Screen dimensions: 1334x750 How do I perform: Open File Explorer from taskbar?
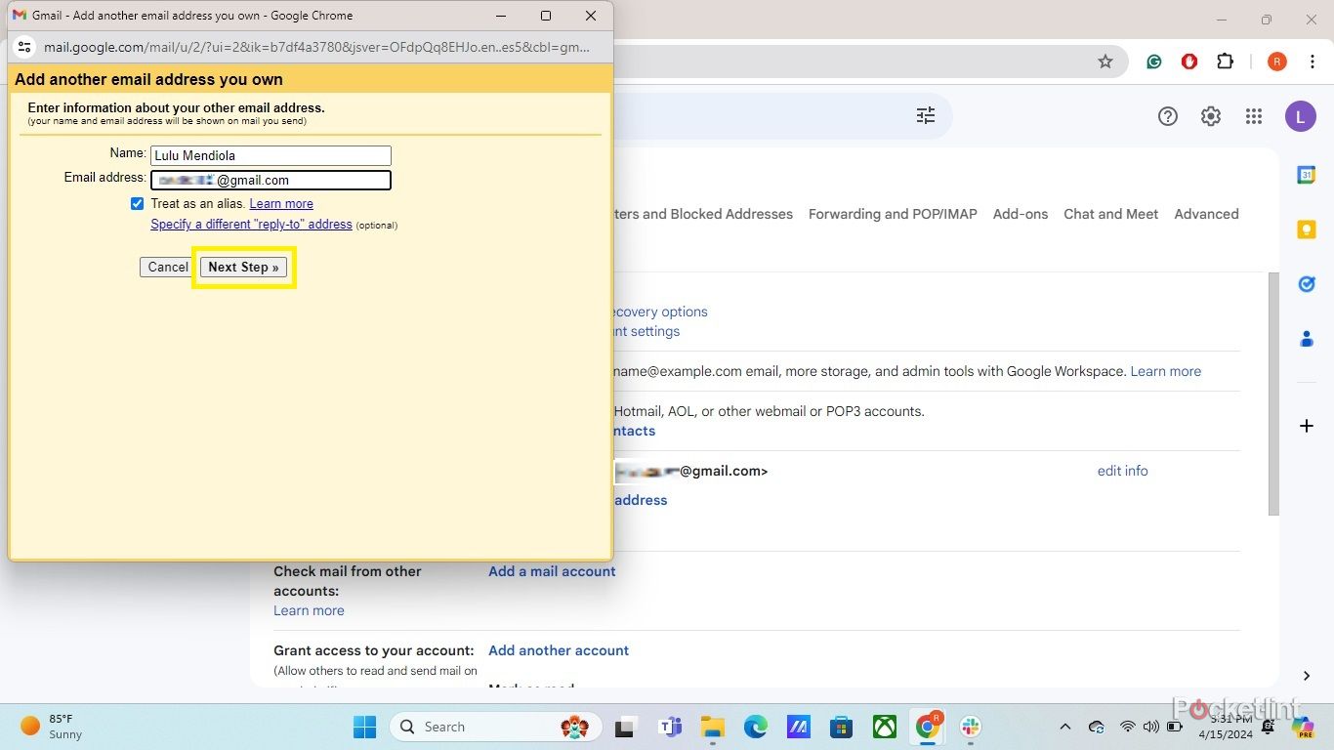[x=712, y=727]
